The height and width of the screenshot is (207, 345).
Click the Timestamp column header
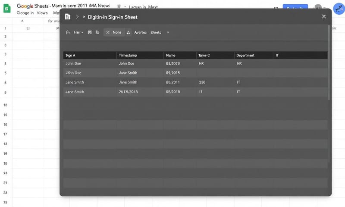pyautogui.click(x=128, y=55)
